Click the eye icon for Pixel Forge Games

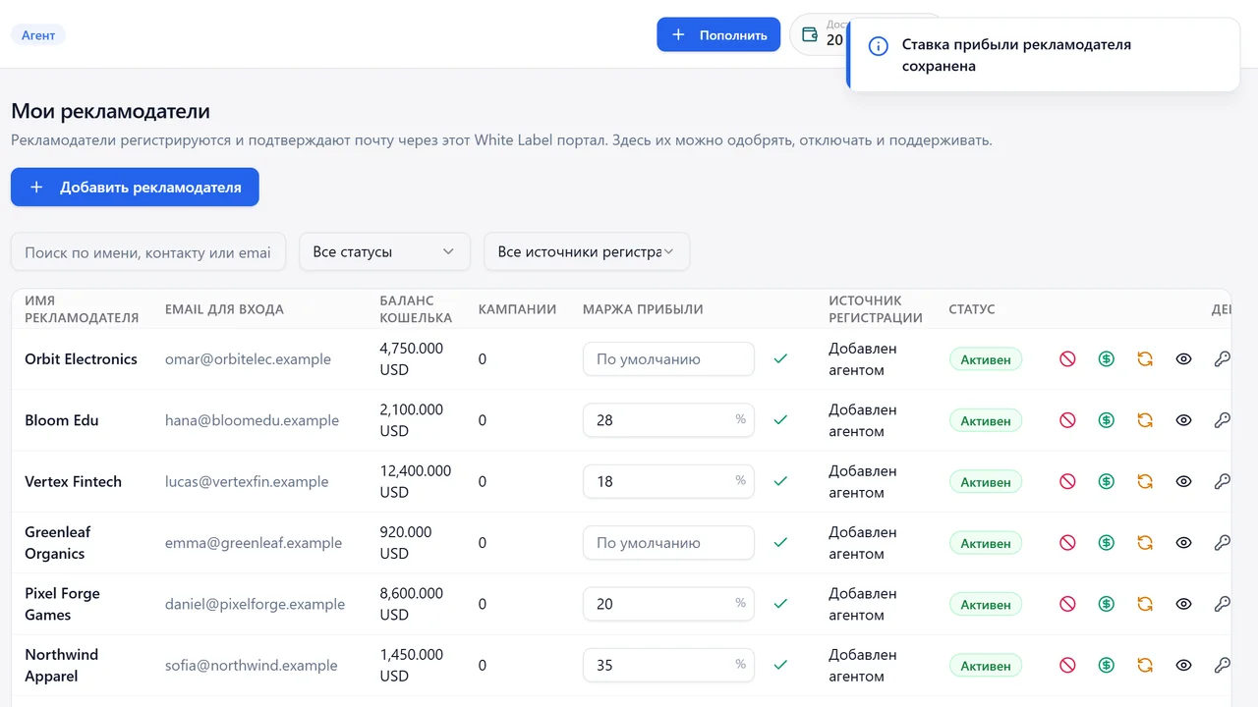(1184, 604)
